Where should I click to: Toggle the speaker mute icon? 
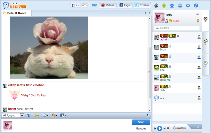[175, 128]
